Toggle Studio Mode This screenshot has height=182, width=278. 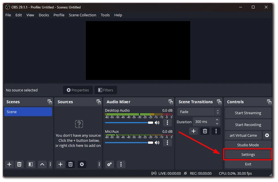pyautogui.click(x=248, y=145)
